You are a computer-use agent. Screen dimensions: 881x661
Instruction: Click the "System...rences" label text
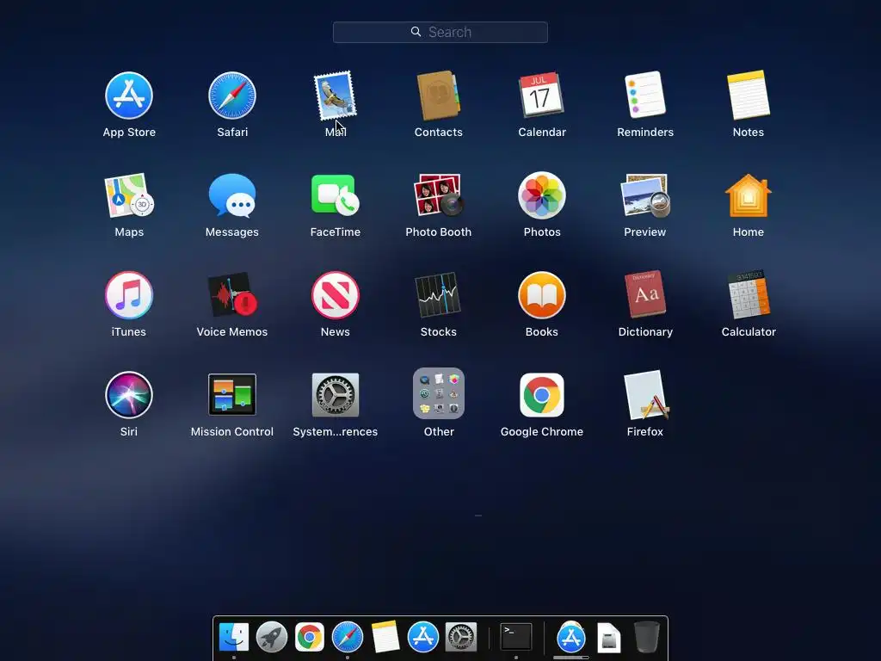click(x=336, y=432)
